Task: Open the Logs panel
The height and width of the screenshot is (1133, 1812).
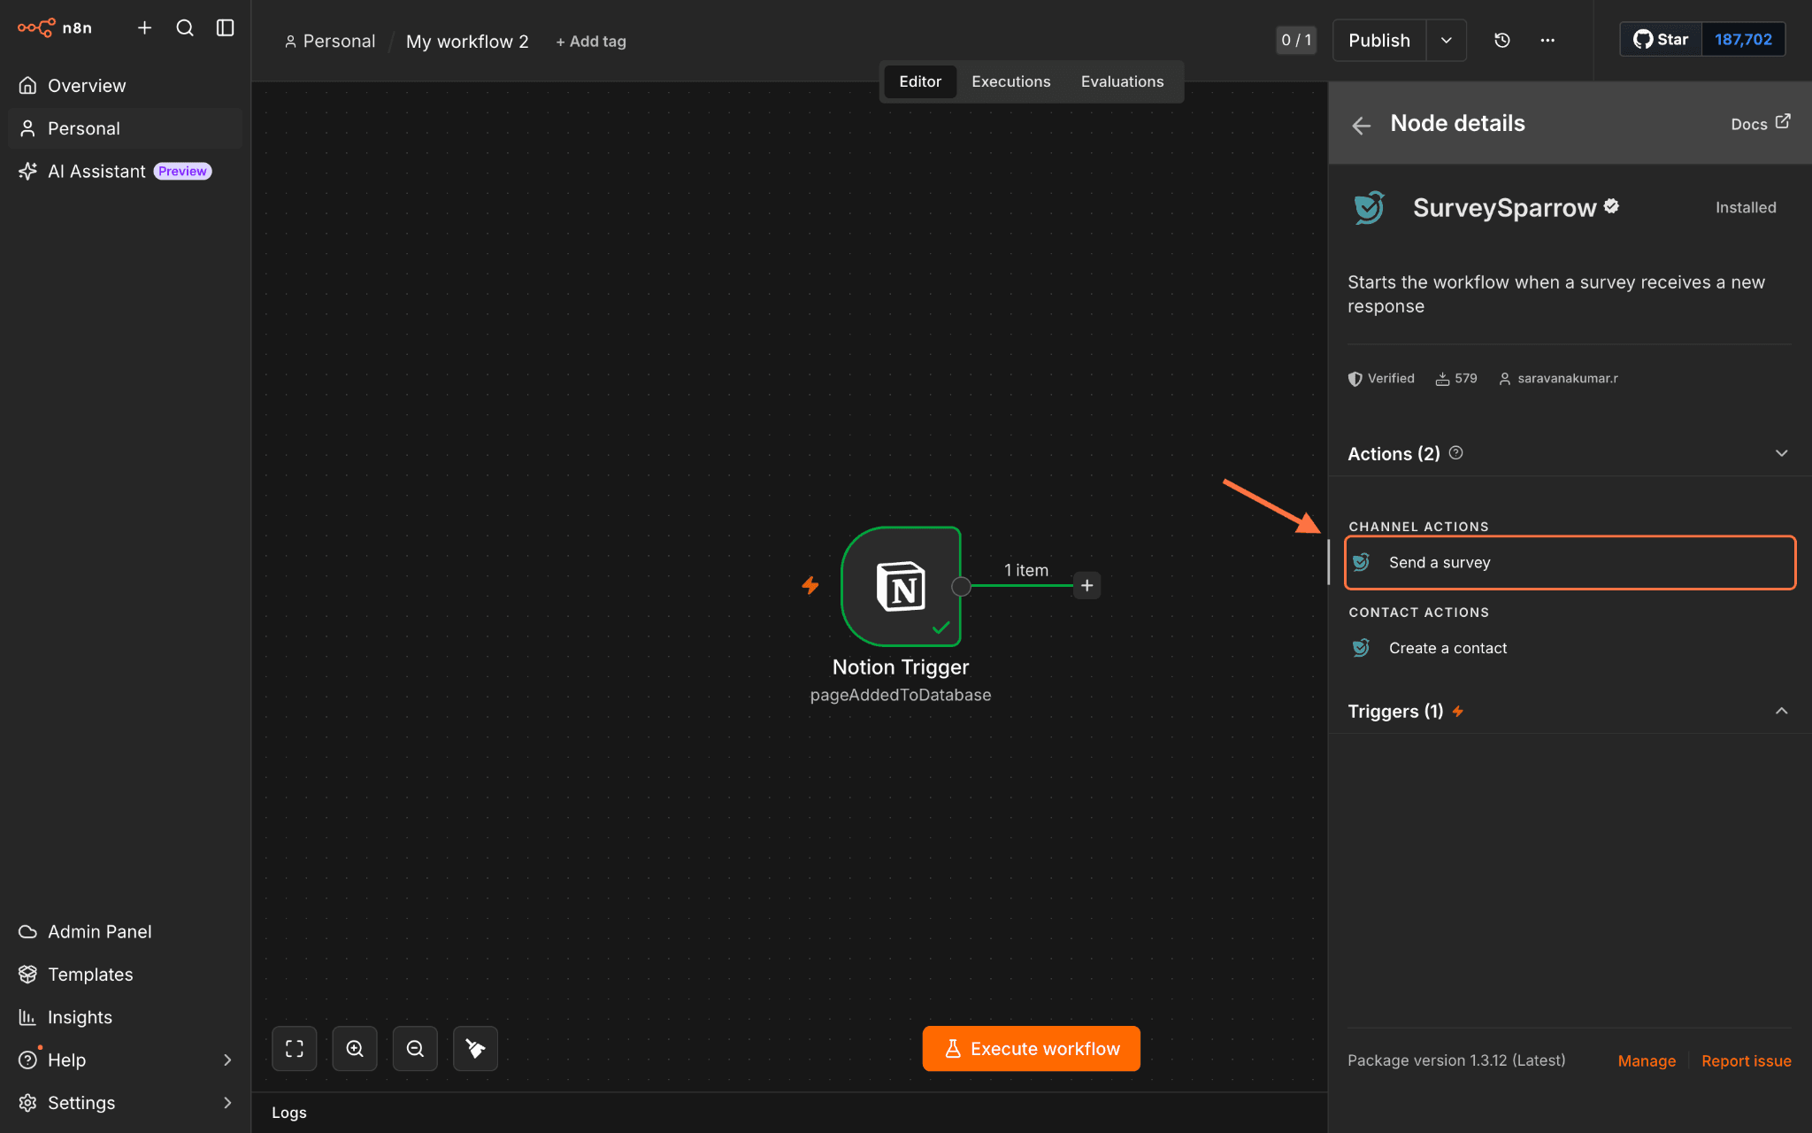Action: (289, 1113)
